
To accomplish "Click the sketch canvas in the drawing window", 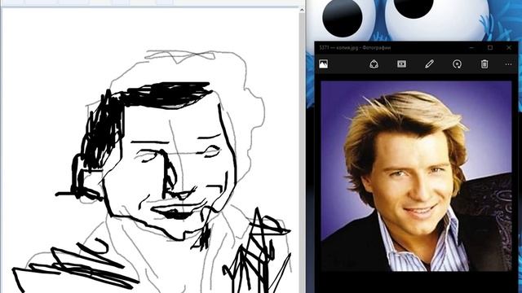I will coord(150,150).
